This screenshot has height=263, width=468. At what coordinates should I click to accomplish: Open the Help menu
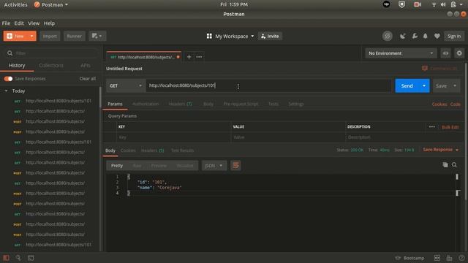pyautogui.click(x=49, y=23)
